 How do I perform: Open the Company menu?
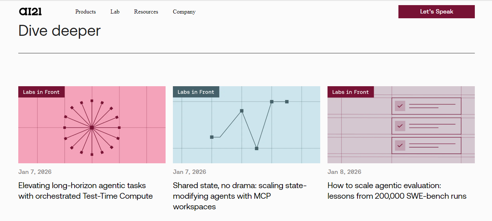tap(184, 12)
